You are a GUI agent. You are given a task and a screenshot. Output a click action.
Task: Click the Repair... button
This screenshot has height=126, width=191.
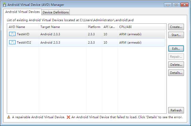pos(176,57)
